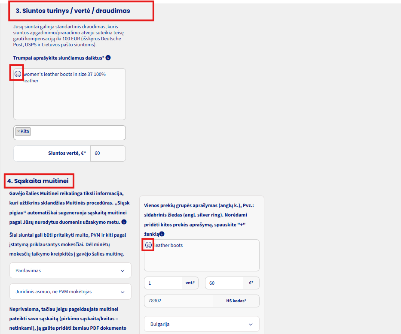Viewport: 401px width, 334px height.
Task: Open info icon after the word 'ženklą'
Action: click(162, 234)
